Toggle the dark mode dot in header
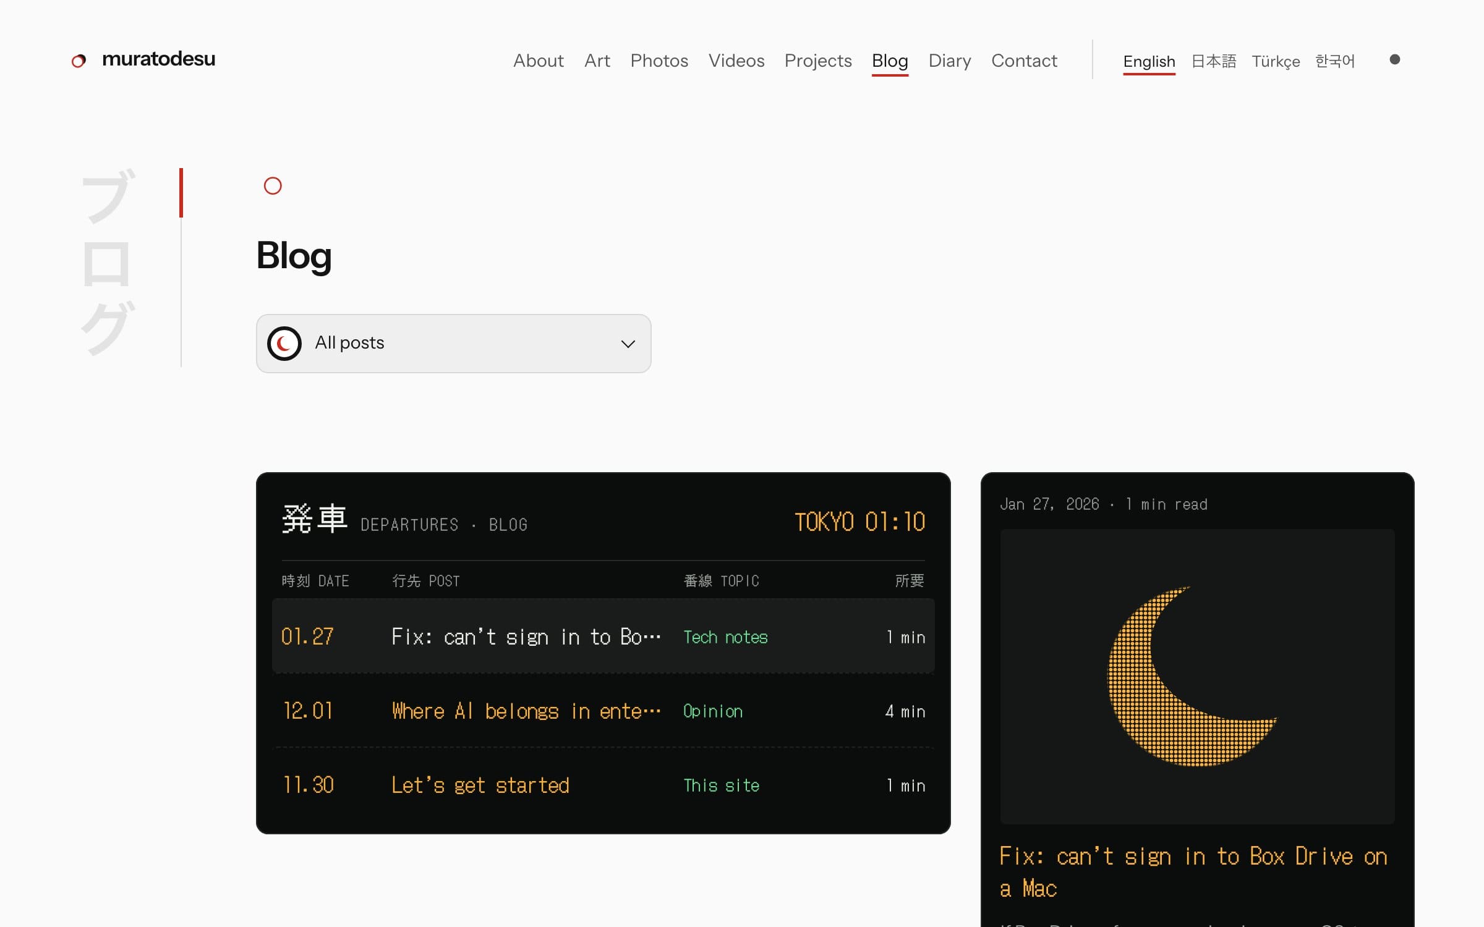The image size is (1484, 927). pyautogui.click(x=1394, y=59)
